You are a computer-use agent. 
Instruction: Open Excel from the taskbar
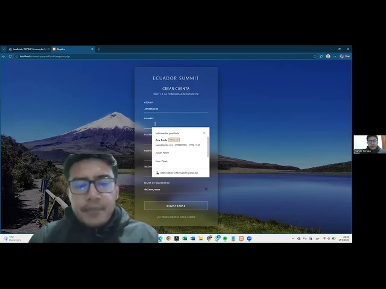tap(185, 238)
